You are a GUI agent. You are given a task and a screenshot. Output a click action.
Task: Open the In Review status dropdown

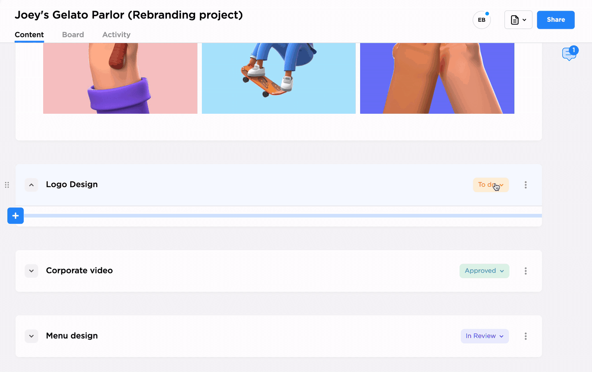(x=485, y=336)
